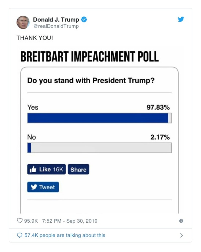Click the thumbs-up icon on the Like button
201x252 pixels.
coord(33,169)
